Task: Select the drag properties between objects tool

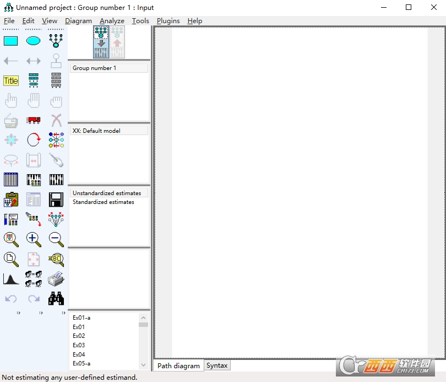Action: [x=33, y=219]
